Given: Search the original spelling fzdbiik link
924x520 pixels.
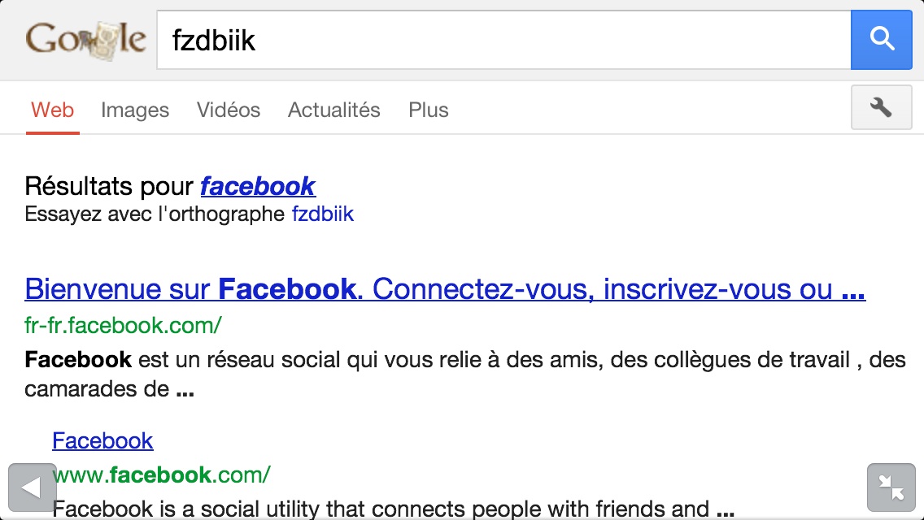Looking at the screenshot, I should pyautogui.click(x=323, y=214).
